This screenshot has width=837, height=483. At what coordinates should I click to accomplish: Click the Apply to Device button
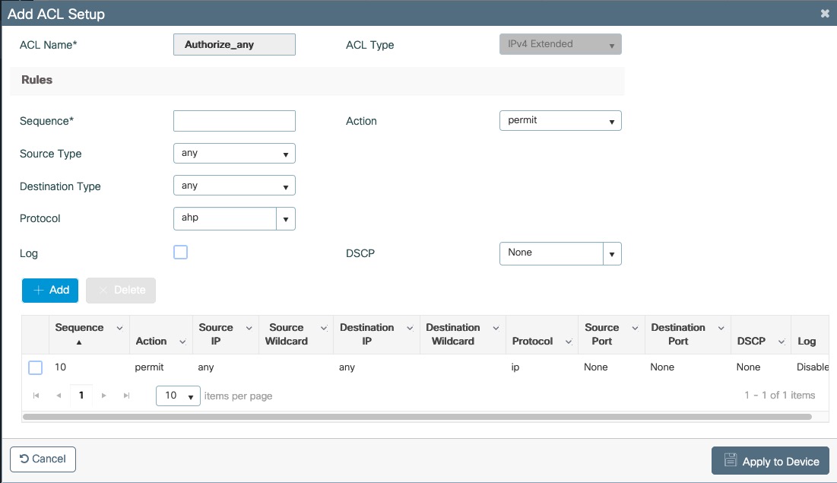[770, 460]
